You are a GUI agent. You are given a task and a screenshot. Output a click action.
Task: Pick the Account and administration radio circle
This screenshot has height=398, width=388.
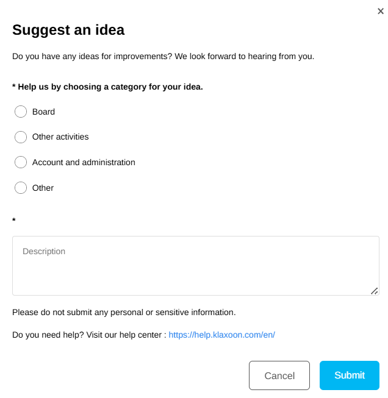pyautogui.click(x=21, y=162)
